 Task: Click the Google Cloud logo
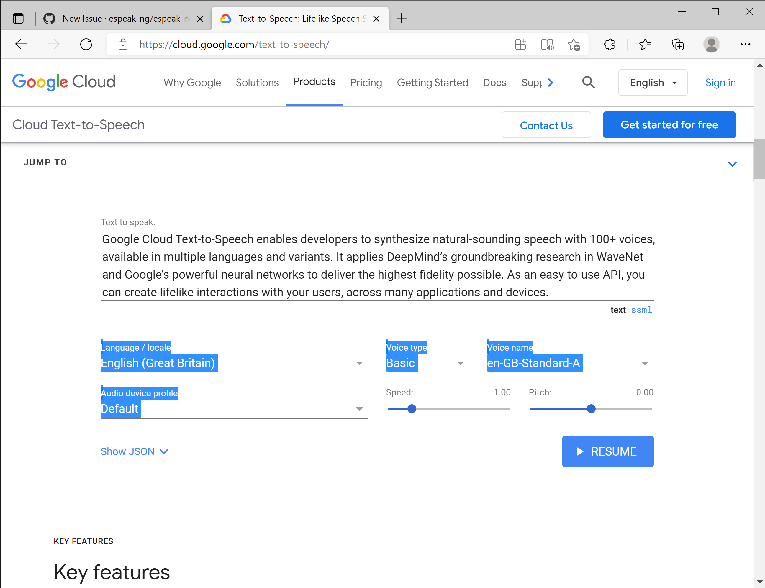(64, 82)
